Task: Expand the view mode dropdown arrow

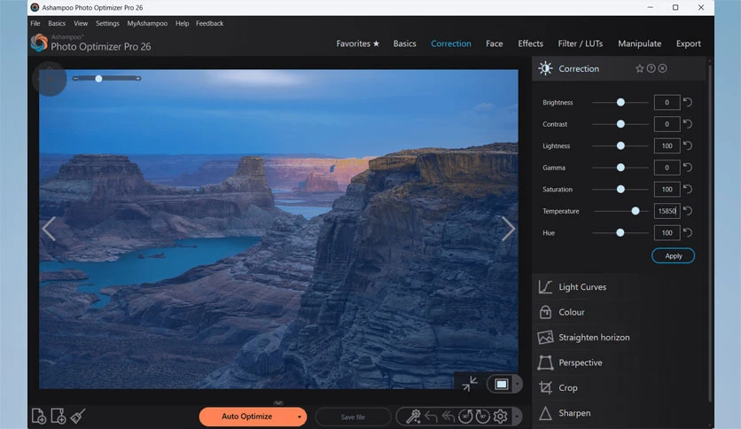Action: point(518,384)
